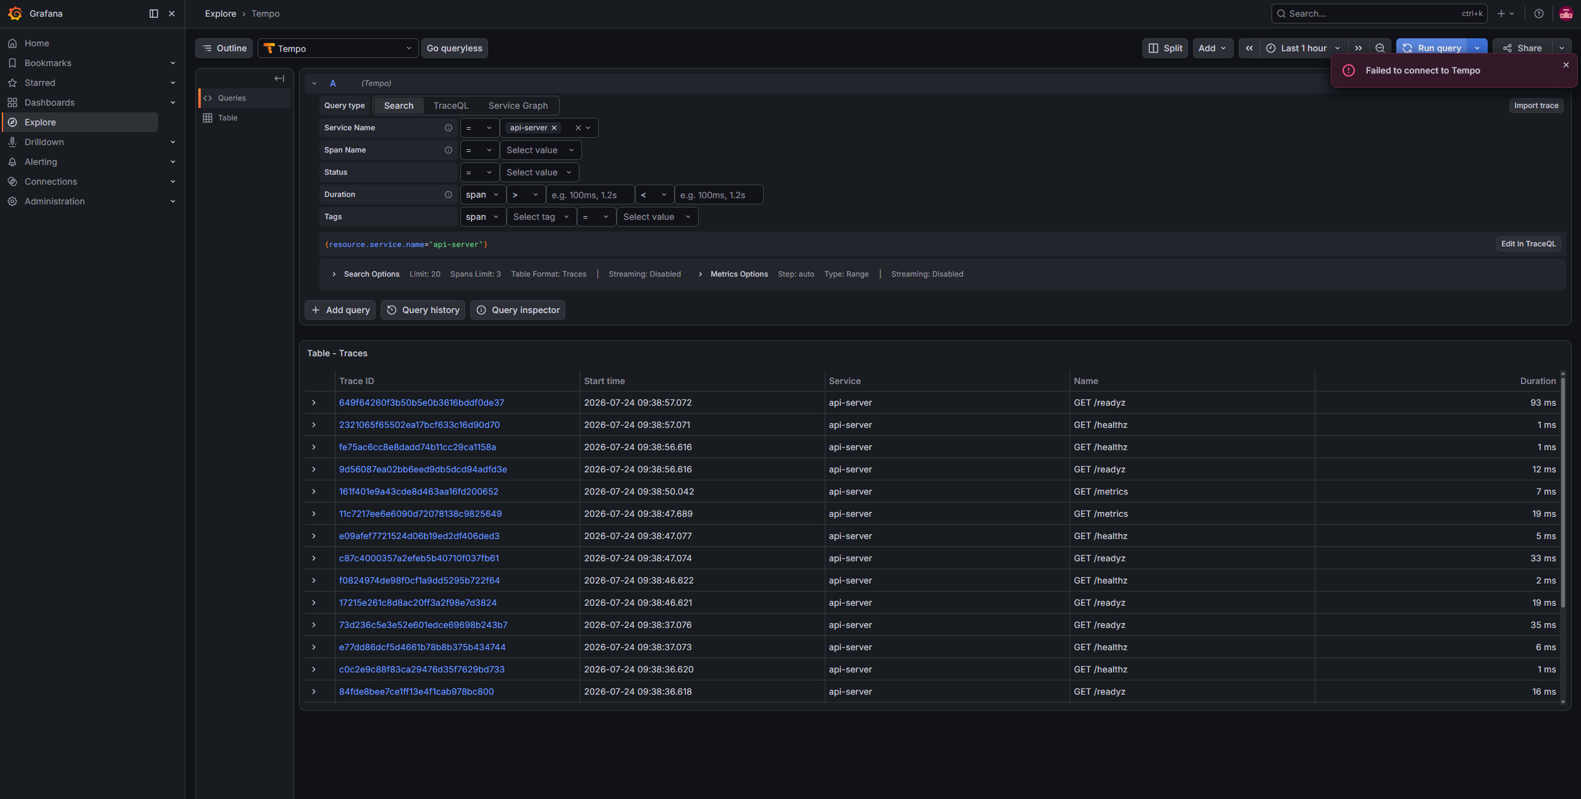Viewport: 1581px width, 799px height.
Task: Click the Split view button
Action: click(x=1165, y=48)
